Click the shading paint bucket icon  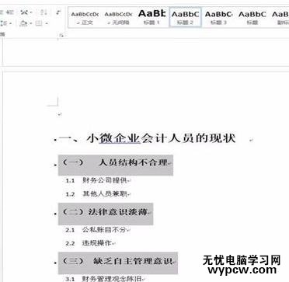[x=24, y=24]
